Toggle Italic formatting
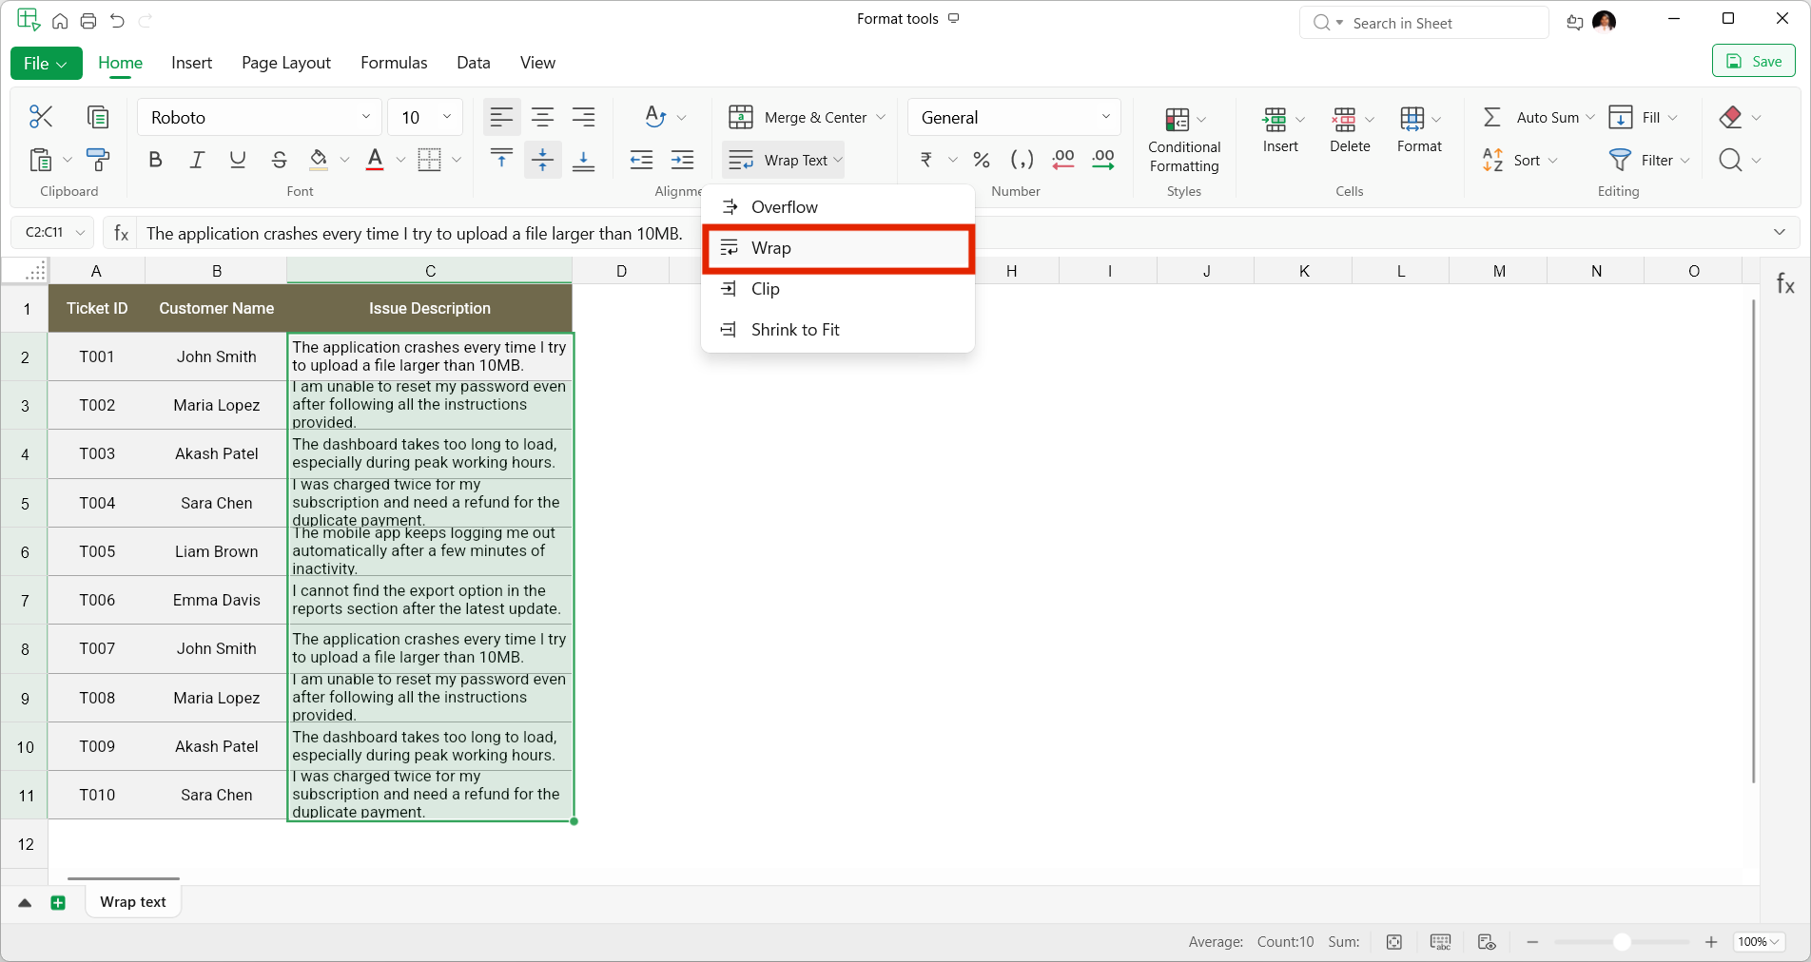1811x962 pixels. pos(197,160)
